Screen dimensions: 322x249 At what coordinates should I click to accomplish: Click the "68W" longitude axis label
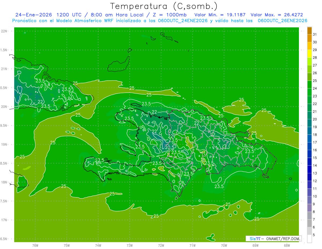pyautogui.click(x=287, y=246)
